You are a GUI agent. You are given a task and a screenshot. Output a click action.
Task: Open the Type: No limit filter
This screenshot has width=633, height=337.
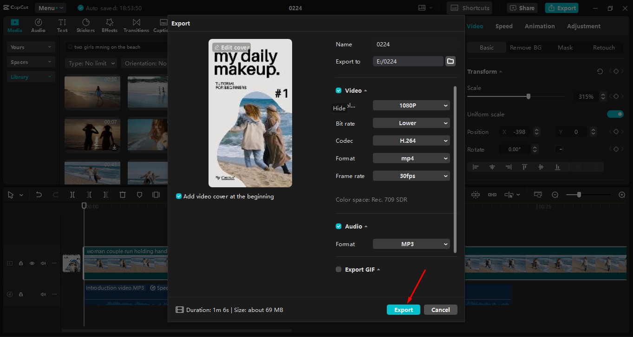click(x=91, y=63)
